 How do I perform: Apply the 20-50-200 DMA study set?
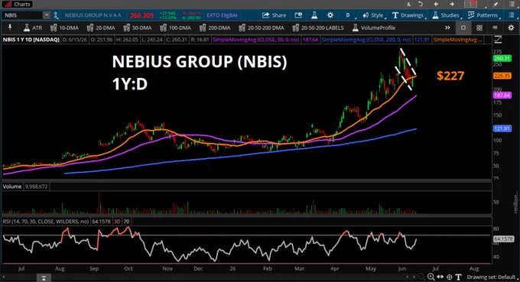(262, 28)
